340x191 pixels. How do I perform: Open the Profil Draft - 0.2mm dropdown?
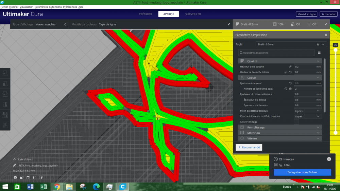(x=291, y=44)
